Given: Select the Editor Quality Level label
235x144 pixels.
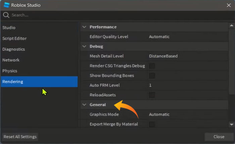Looking at the screenshot, I should (x=109, y=37).
